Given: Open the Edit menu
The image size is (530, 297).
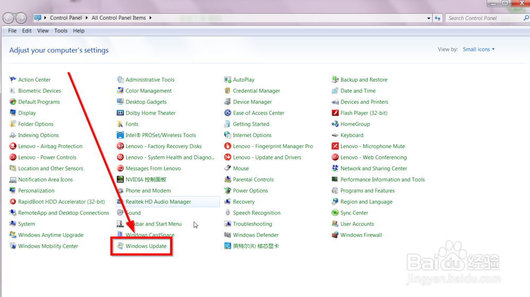Looking at the screenshot, I should pyautogui.click(x=26, y=31).
